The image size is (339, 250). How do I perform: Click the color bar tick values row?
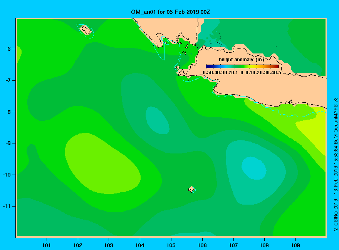pyautogui.click(x=241, y=73)
